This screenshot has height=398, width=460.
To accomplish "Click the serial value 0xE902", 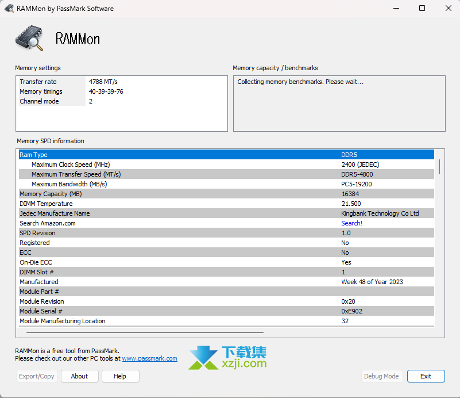I will tap(351, 311).
